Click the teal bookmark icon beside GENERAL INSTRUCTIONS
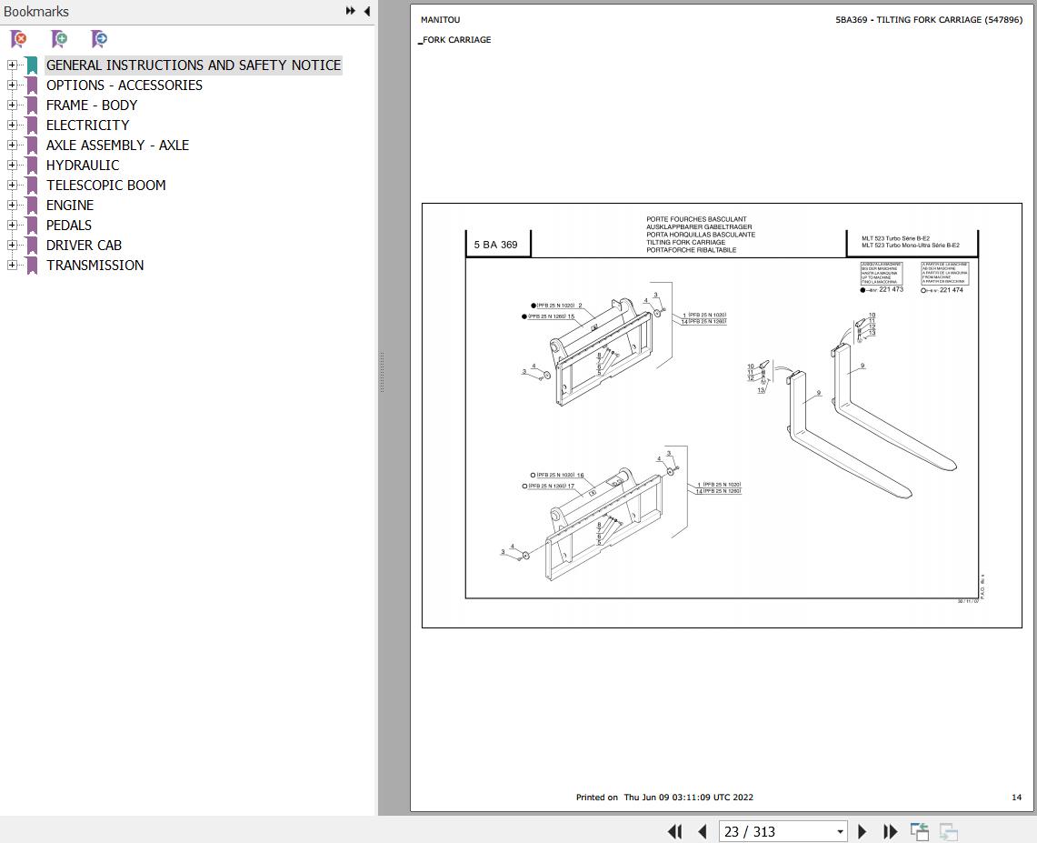1037x843 pixels. [x=31, y=65]
